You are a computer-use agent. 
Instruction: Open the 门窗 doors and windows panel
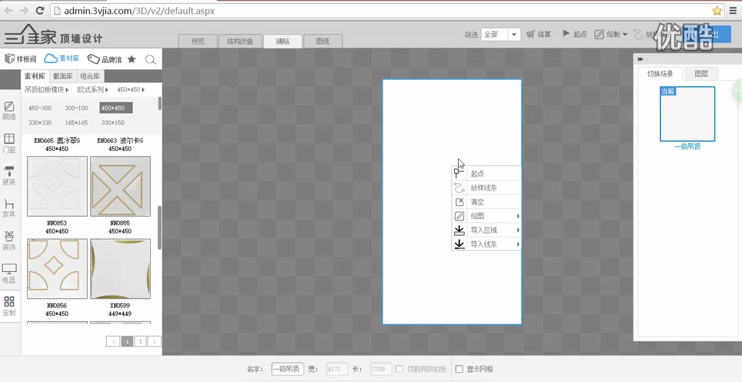(x=9, y=143)
